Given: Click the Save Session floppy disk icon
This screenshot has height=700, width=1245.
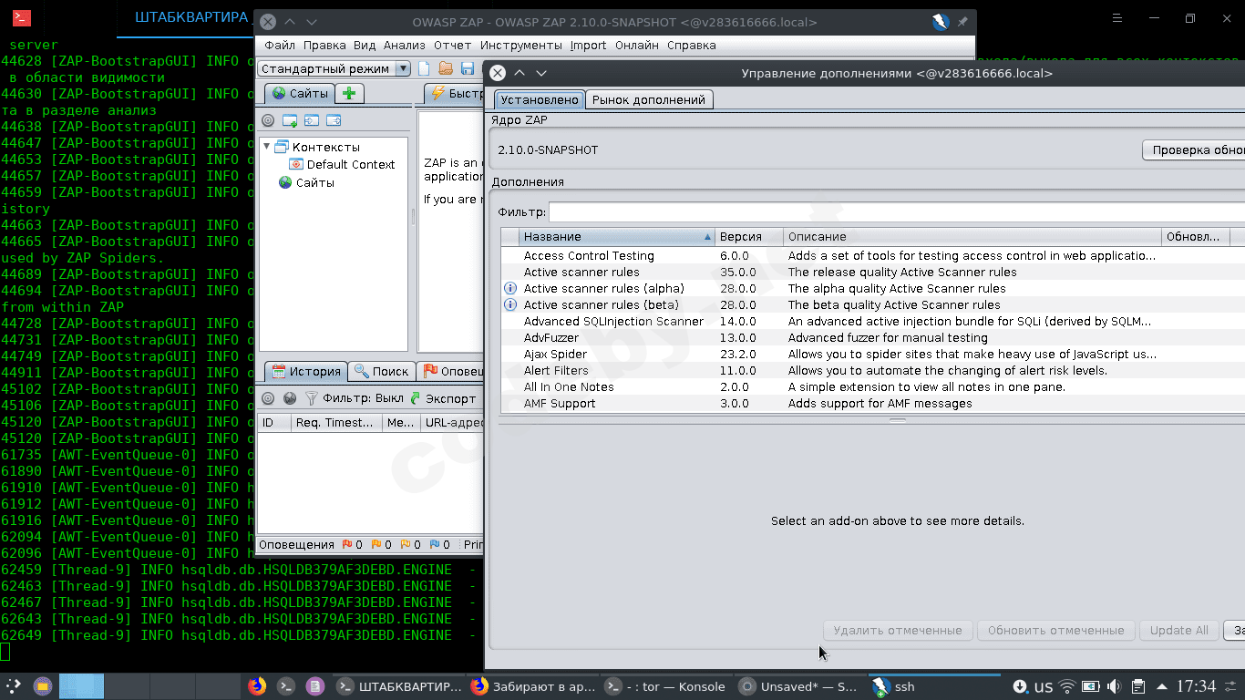Looking at the screenshot, I should click(468, 68).
